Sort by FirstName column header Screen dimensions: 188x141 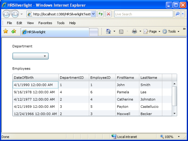point(127,78)
